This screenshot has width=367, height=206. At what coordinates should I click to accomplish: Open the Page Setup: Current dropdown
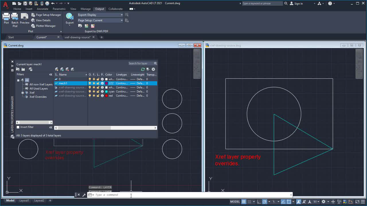[x=100, y=20]
